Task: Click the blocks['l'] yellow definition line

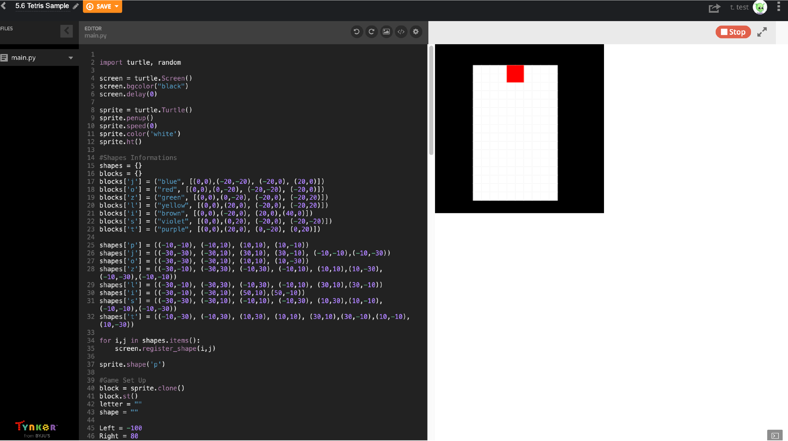Action: point(213,205)
